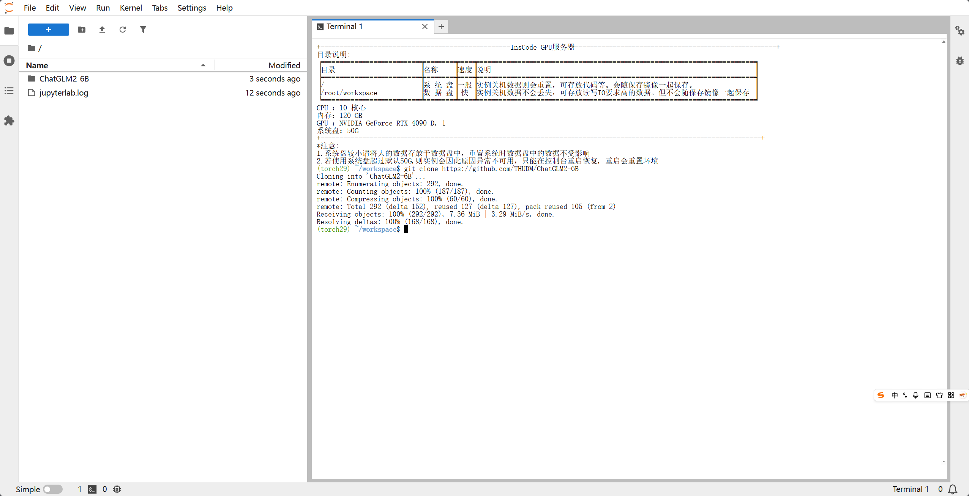Open the File menu
Viewport: 969px width, 496px height.
[30, 8]
